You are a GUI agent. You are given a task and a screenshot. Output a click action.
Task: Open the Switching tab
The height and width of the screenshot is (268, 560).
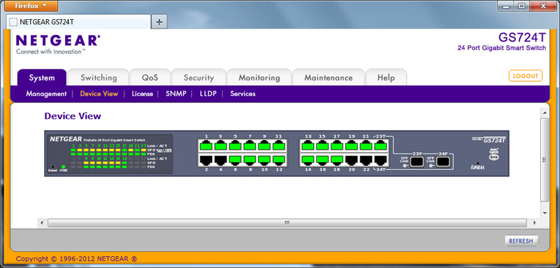pyautogui.click(x=99, y=78)
